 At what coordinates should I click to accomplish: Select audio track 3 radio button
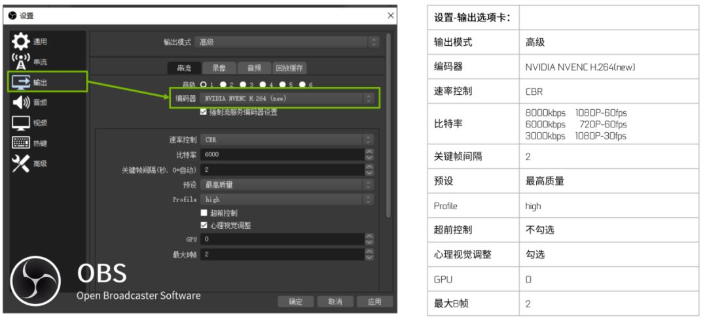(243, 84)
